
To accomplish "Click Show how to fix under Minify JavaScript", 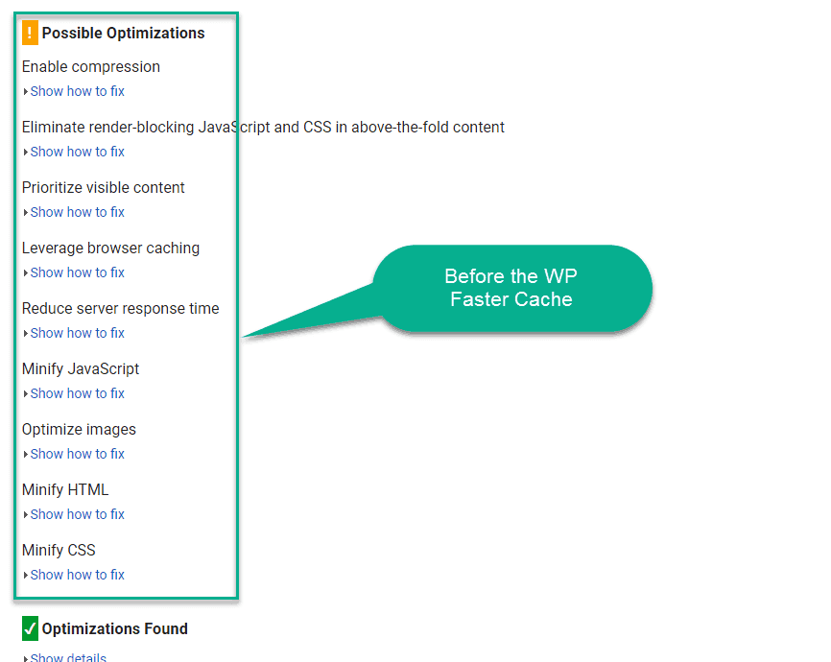I will tap(77, 393).
